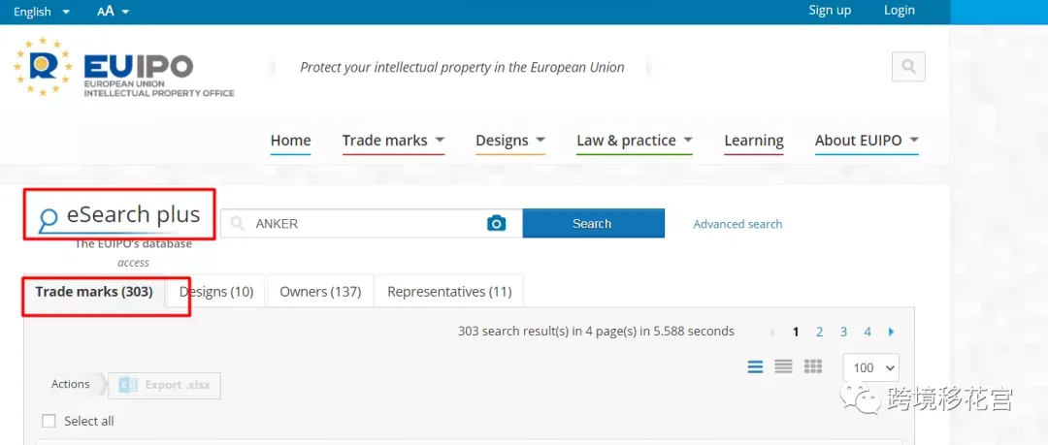Expand the Trade marks menu
This screenshot has width=1048, height=445.
click(393, 141)
